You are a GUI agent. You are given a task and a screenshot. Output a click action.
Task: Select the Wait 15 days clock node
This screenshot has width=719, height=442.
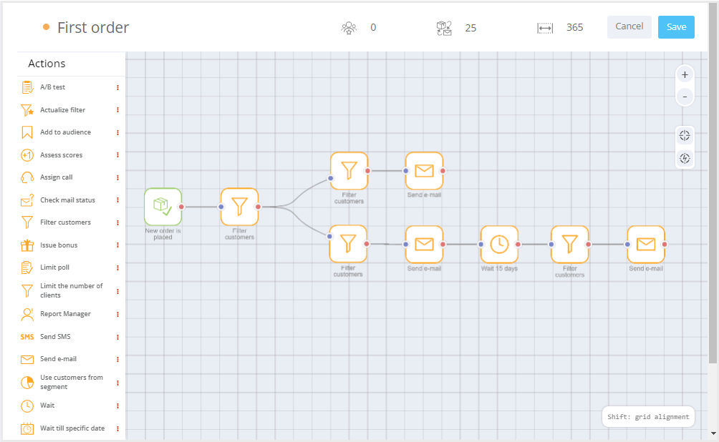(x=499, y=244)
